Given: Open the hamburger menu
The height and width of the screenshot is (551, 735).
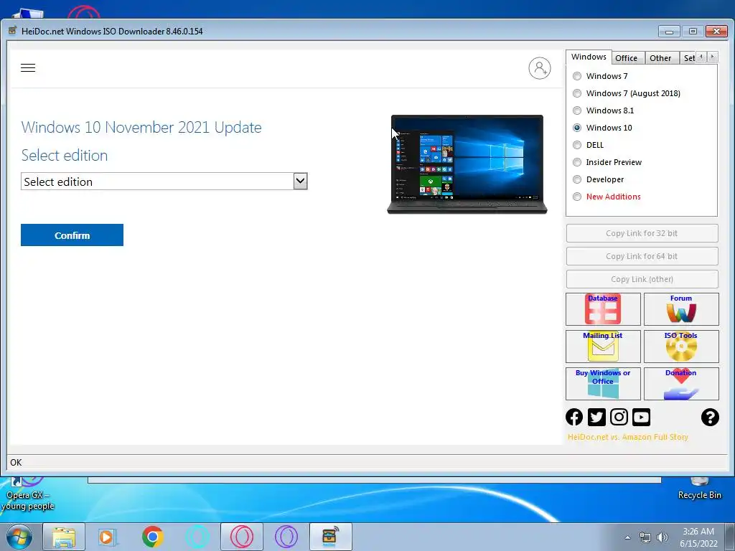Looking at the screenshot, I should 28,68.
